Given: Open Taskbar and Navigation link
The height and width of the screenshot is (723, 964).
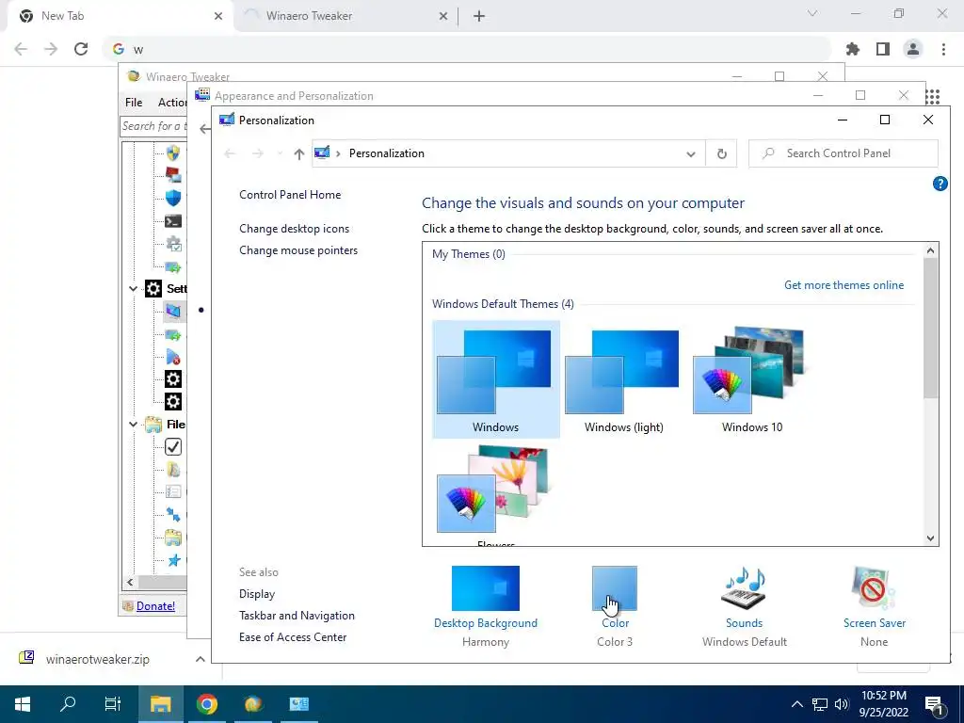Looking at the screenshot, I should coord(297,616).
